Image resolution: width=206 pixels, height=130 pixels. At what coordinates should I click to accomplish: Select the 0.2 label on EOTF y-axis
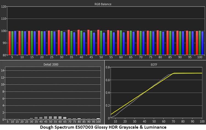pyautogui.click(x=108, y=106)
